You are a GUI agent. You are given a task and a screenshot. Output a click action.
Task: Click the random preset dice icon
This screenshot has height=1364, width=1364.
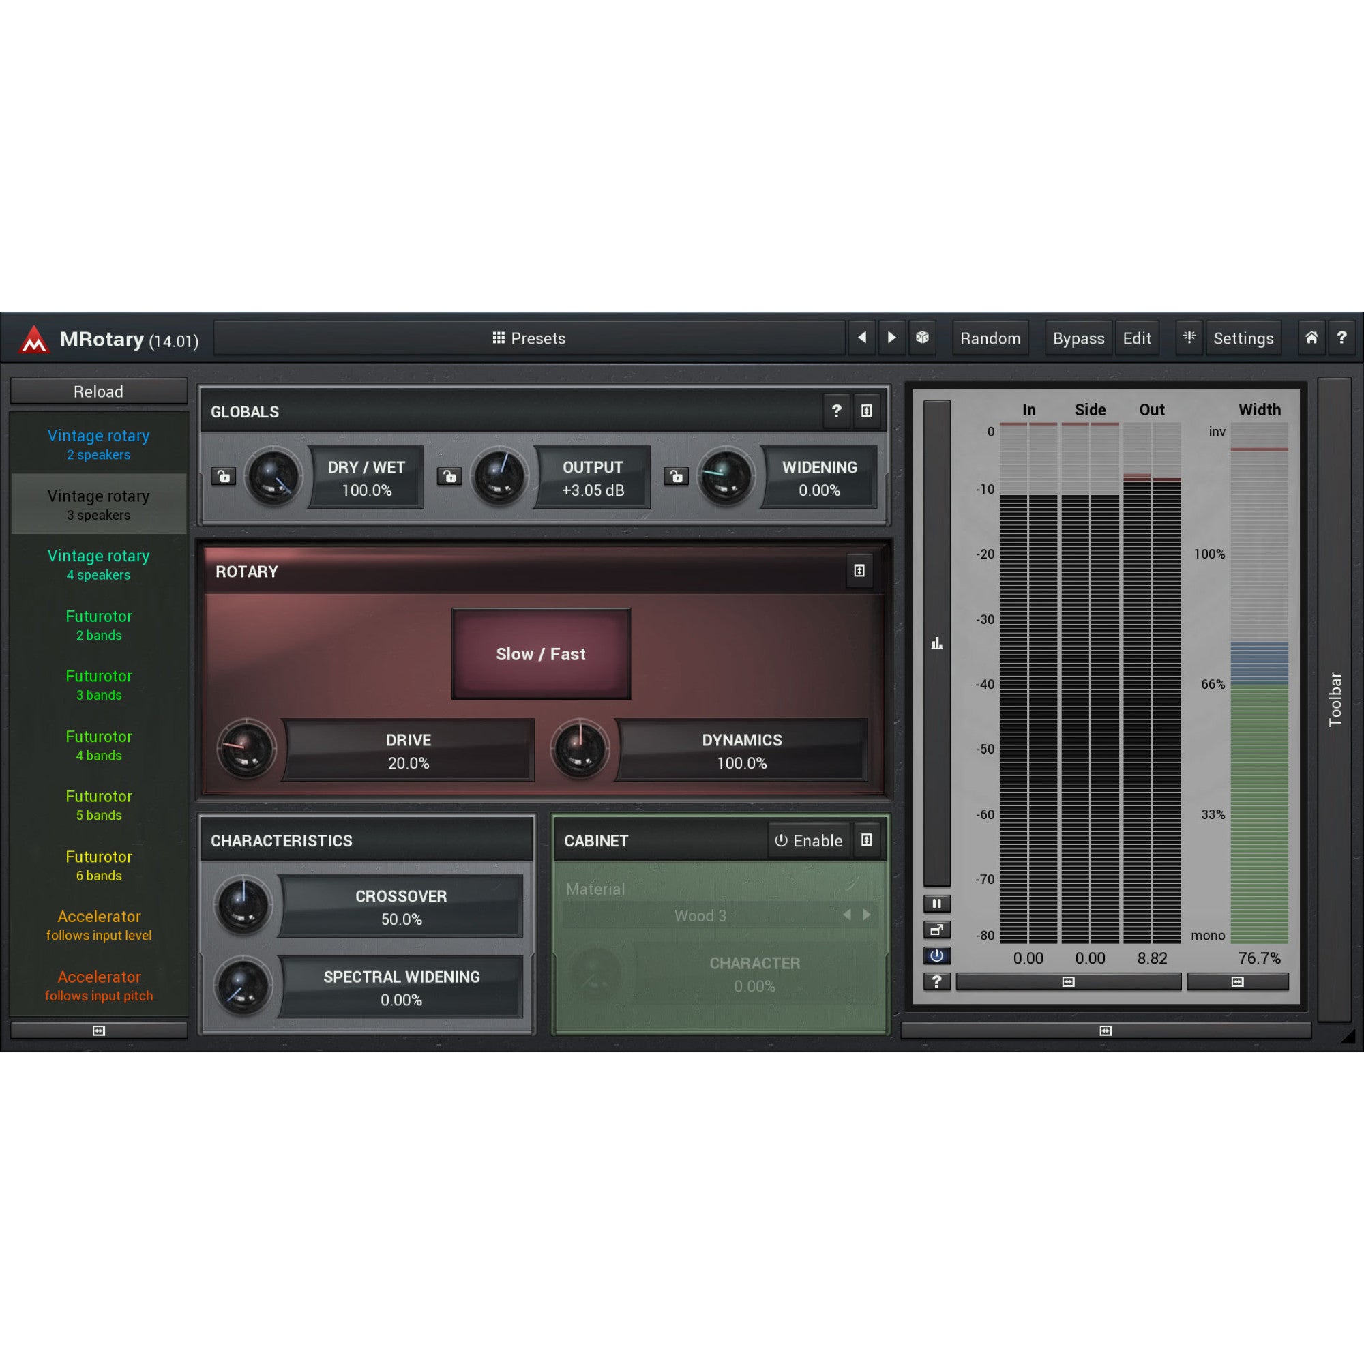coord(922,338)
